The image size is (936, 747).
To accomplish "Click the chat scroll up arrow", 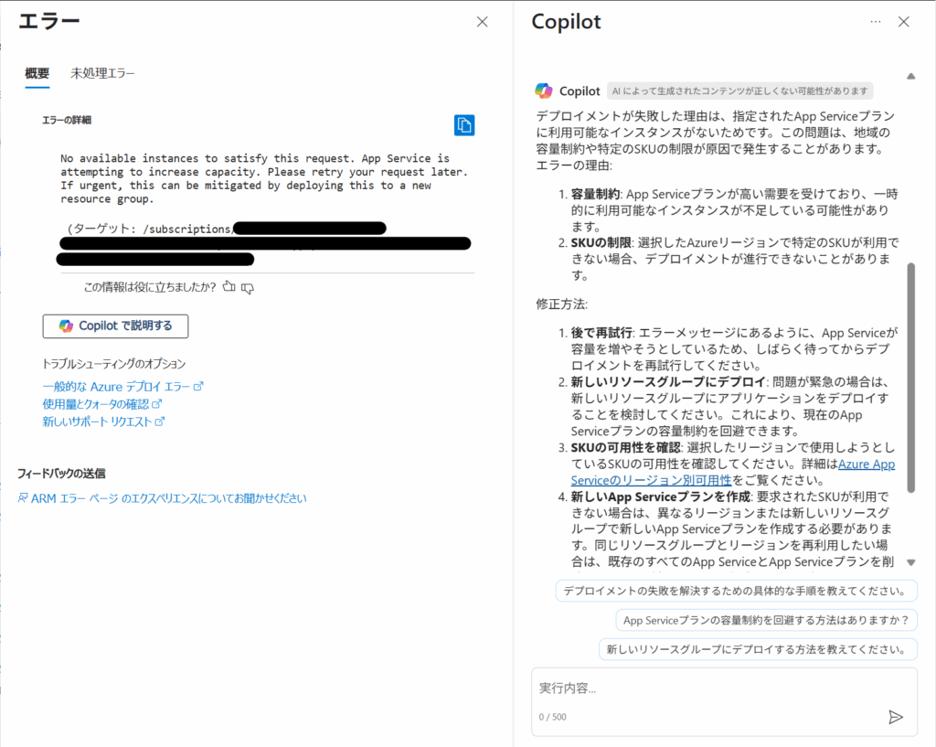I will point(911,77).
